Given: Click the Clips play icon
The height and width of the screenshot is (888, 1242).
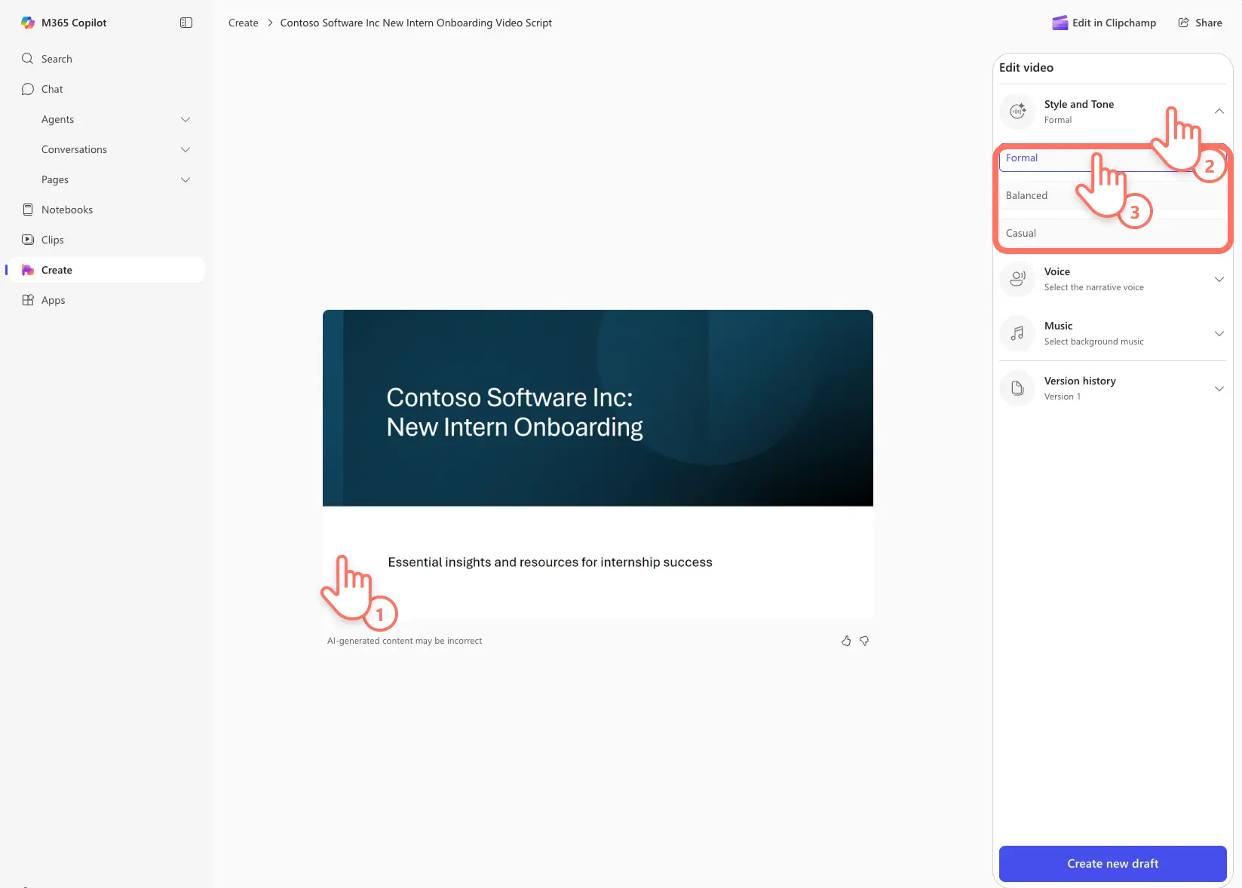Looking at the screenshot, I should (x=28, y=240).
